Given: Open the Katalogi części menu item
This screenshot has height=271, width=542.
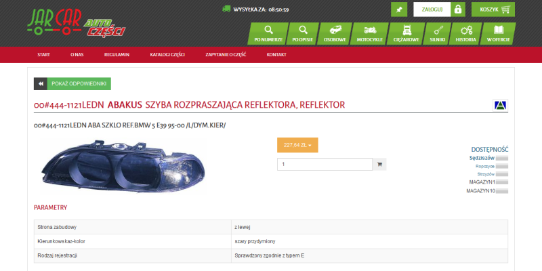Looking at the screenshot, I should coord(167,54).
